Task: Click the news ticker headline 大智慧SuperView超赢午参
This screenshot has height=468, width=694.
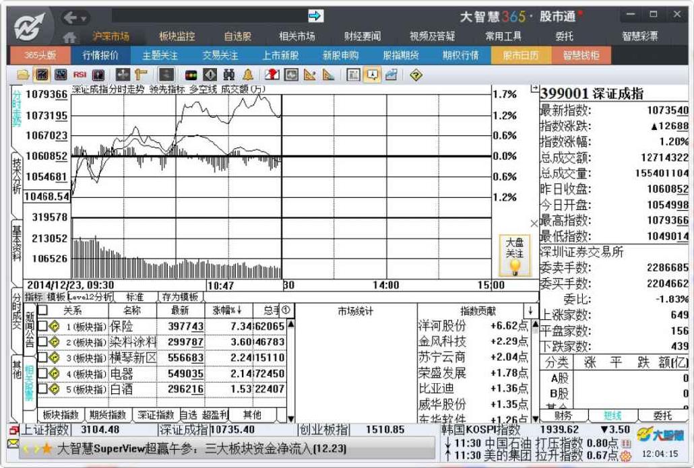Action: (202, 449)
